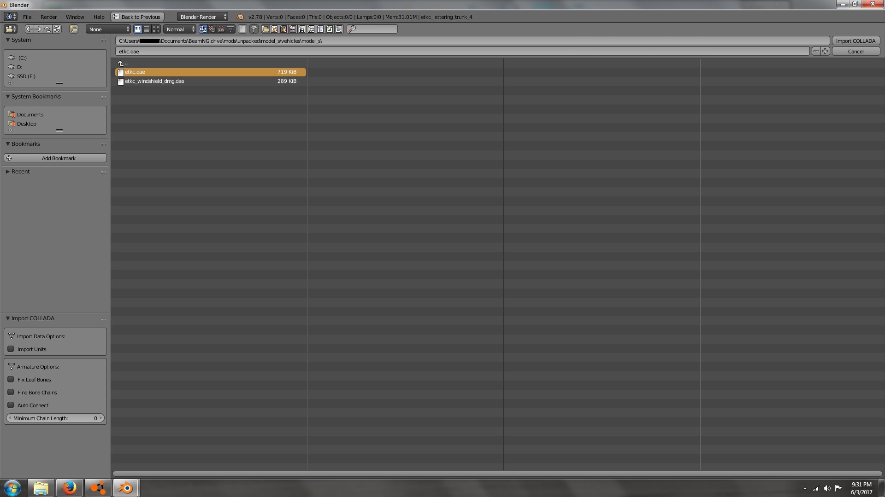Screen dimensions: 885x497
Task: Decrement the file name number
Action: [816, 51]
